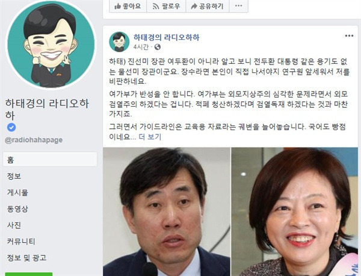The image size is (361, 276).
Task: Go to the 게시물 section
Action: (x=17, y=192)
